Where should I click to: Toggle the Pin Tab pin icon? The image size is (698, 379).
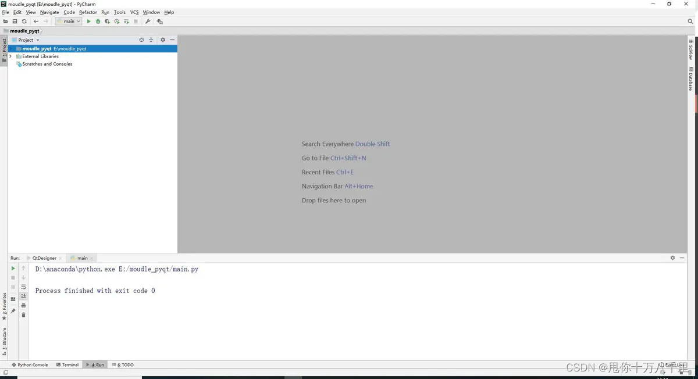pos(13,311)
